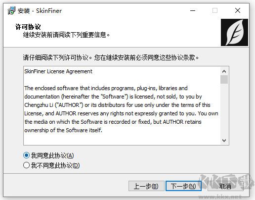
Task: Click the license scrollbar thumb
Action: [224, 80]
